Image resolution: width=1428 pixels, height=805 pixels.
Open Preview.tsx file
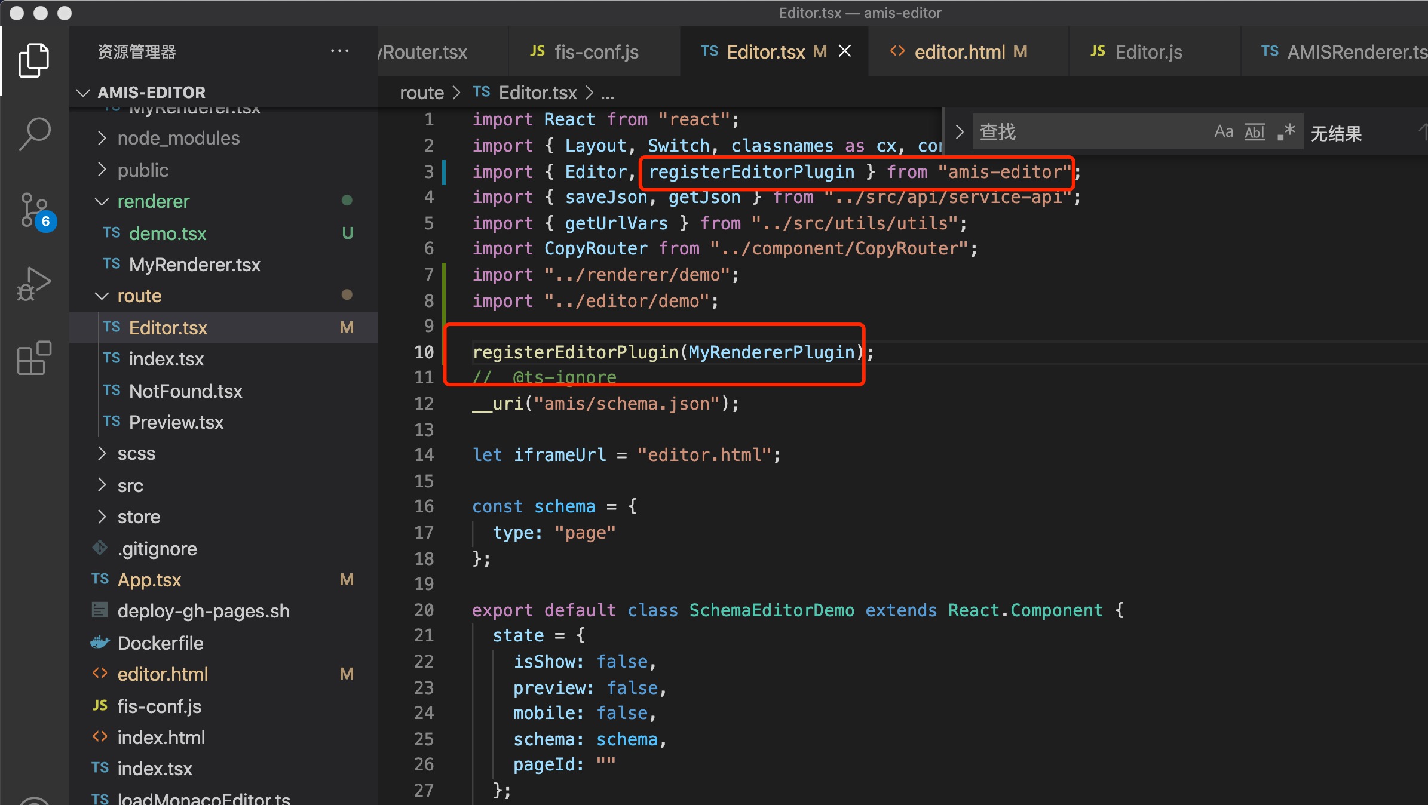[x=223, y=422]
